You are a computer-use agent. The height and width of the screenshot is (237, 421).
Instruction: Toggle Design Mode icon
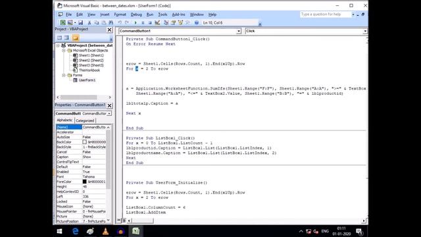(x=157, y=23)
